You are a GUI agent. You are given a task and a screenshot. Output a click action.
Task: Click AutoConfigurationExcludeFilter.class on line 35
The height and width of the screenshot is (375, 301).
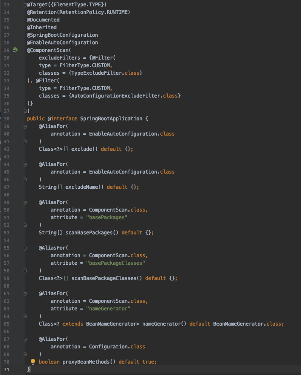pos(124,96)
